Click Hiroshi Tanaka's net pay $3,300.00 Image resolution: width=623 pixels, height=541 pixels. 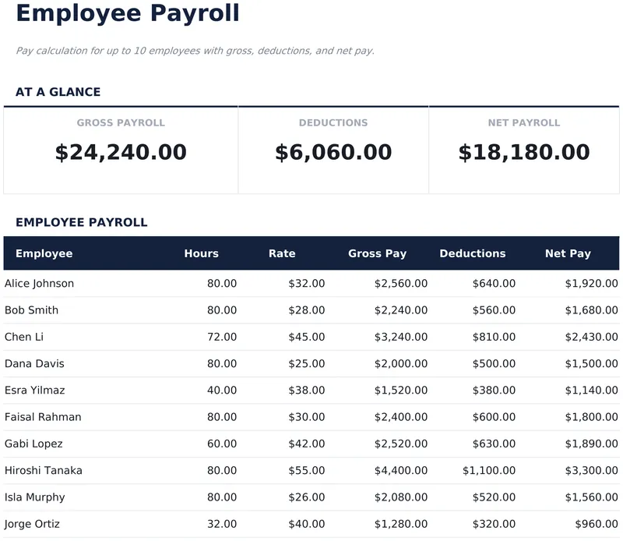[x=592, y=470]
